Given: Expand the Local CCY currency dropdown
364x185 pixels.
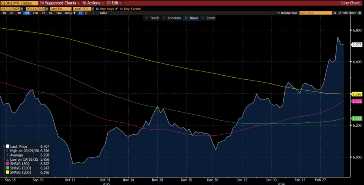Looking at the screenshot, I should (x=92, y=9).
